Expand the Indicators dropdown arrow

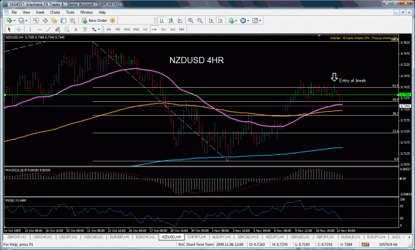[236, 21]
